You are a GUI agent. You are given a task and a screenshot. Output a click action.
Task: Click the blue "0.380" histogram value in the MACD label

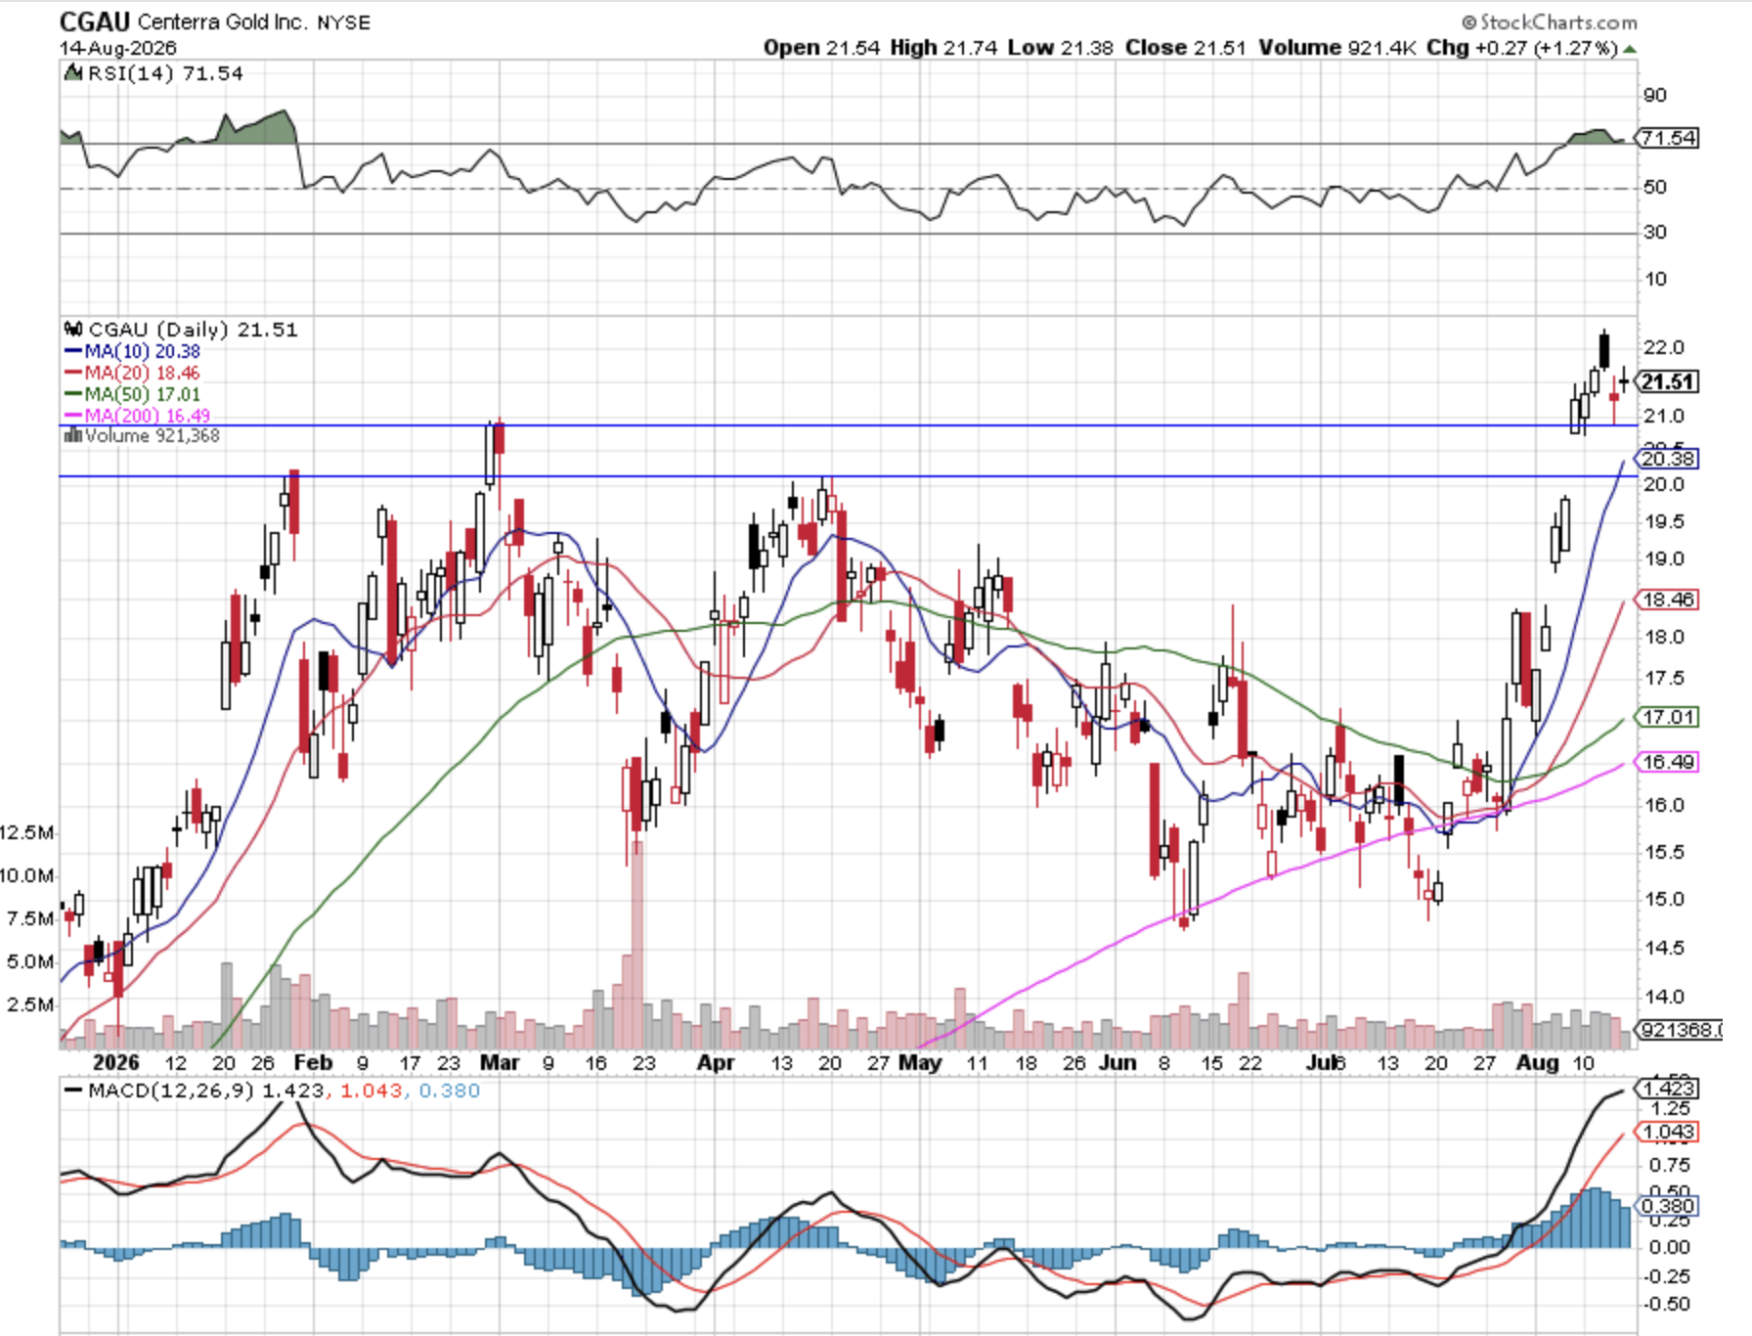click(x=450, y=1090)
